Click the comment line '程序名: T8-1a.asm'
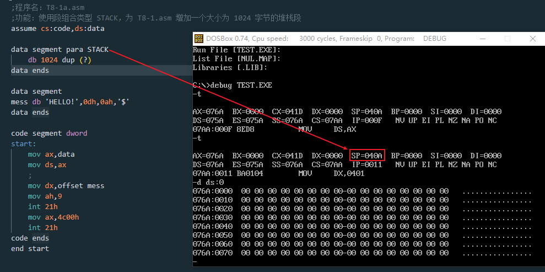Image resolution: width=545 pixels, height=272 pixels. 47,8
